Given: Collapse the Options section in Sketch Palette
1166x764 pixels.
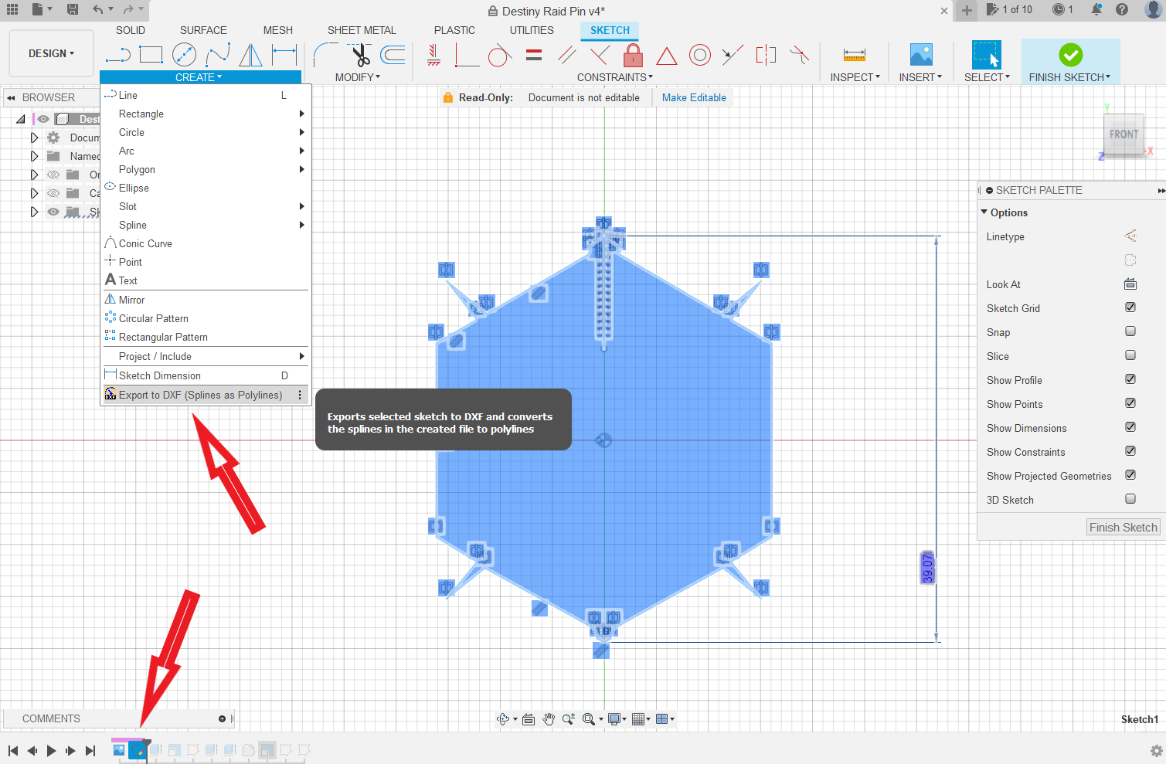Looking at the screenshot, I should [984, 212].
